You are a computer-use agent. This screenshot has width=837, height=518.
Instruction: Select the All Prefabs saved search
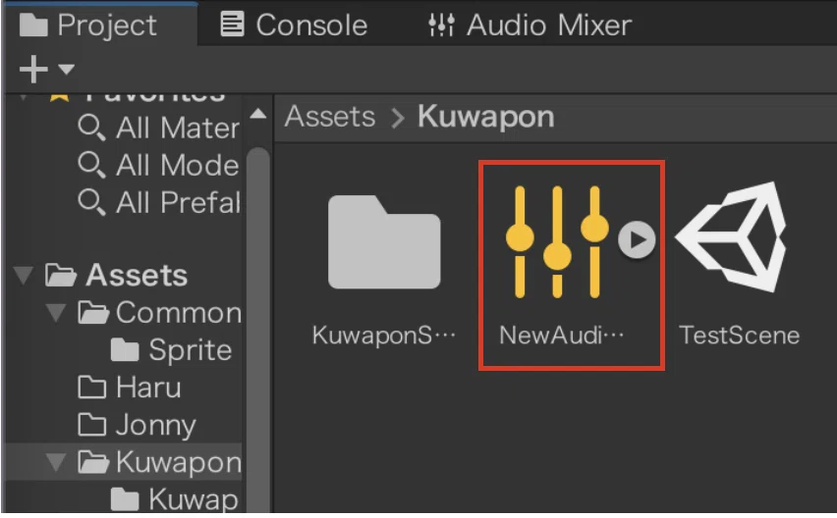click(x=158, y=202)
